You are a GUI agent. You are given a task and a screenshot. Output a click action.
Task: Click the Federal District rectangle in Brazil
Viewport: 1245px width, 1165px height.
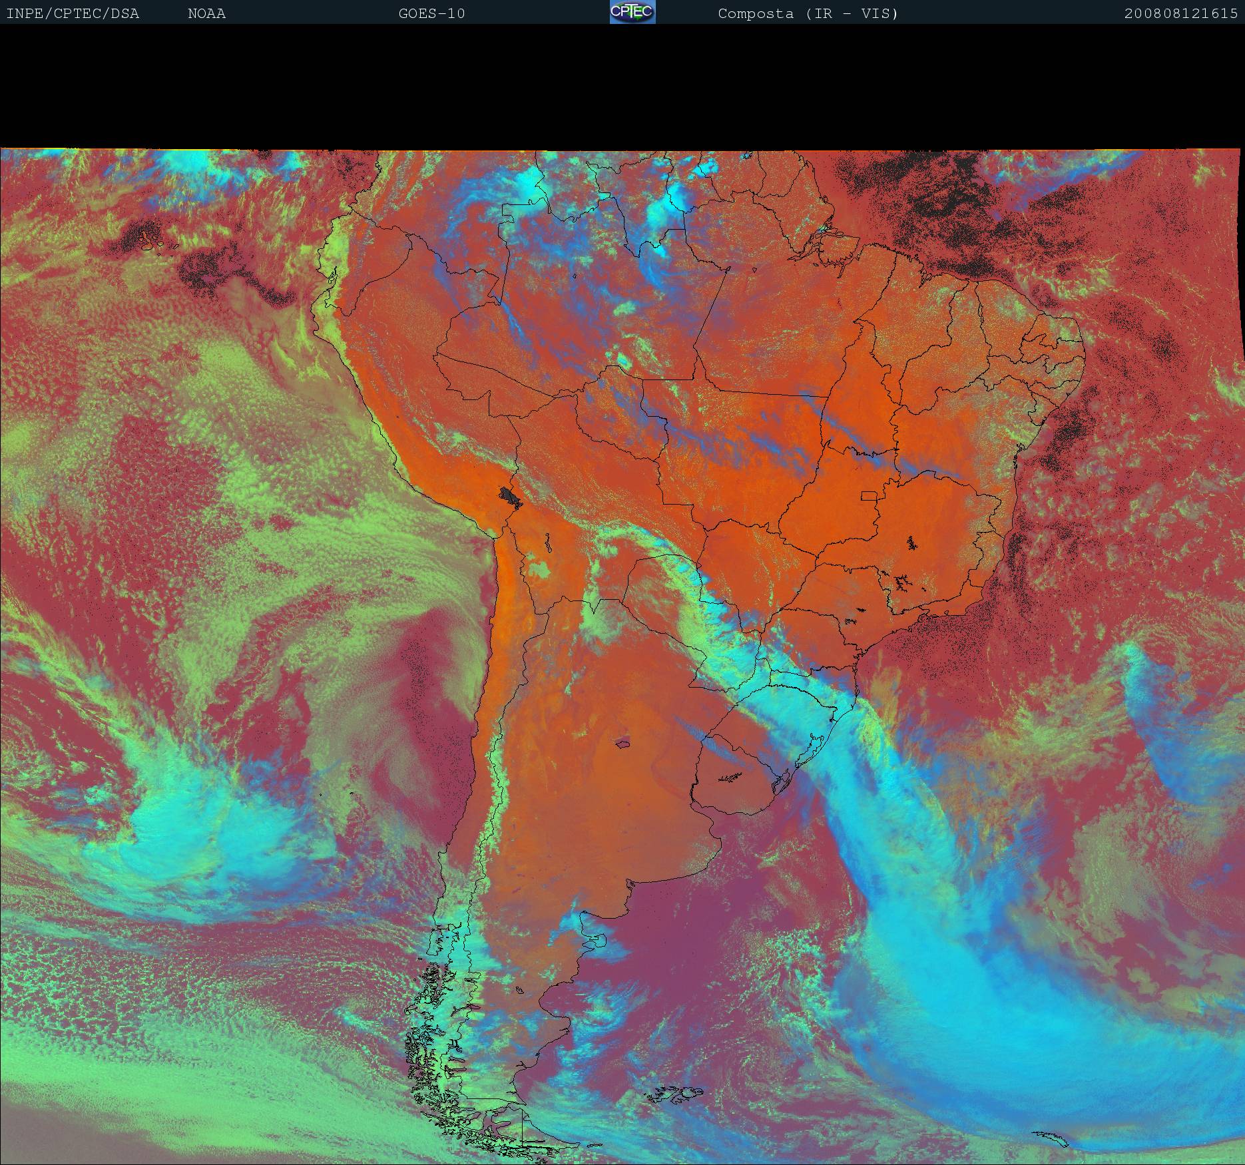point(869,495)
